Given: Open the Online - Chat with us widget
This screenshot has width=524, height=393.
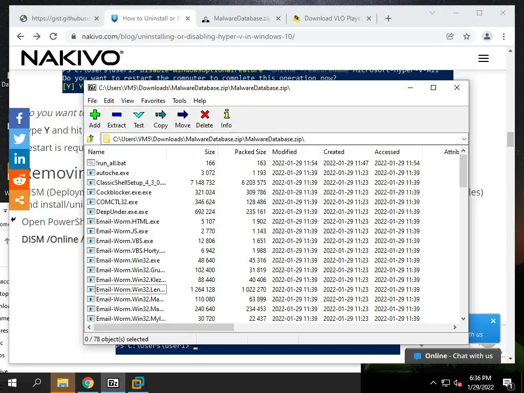Looking at the screenshot, I should 453,356.
